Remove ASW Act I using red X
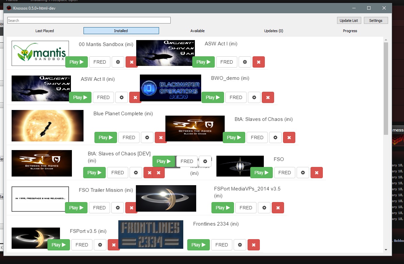 [x=259, y=62]
